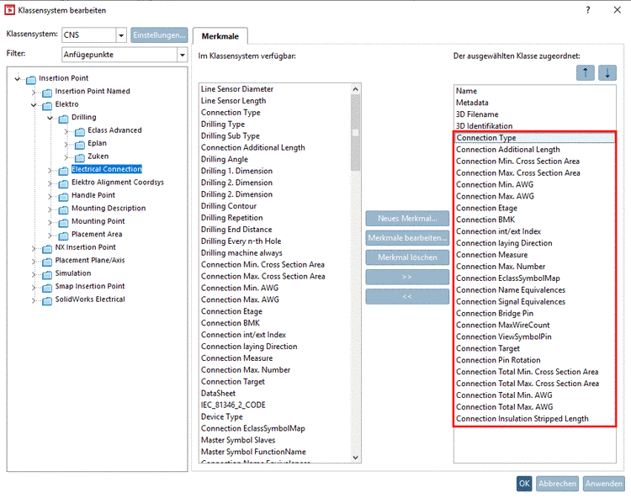
Task: Click the available attributes scrollbar thumb
Action: [355, 132]
